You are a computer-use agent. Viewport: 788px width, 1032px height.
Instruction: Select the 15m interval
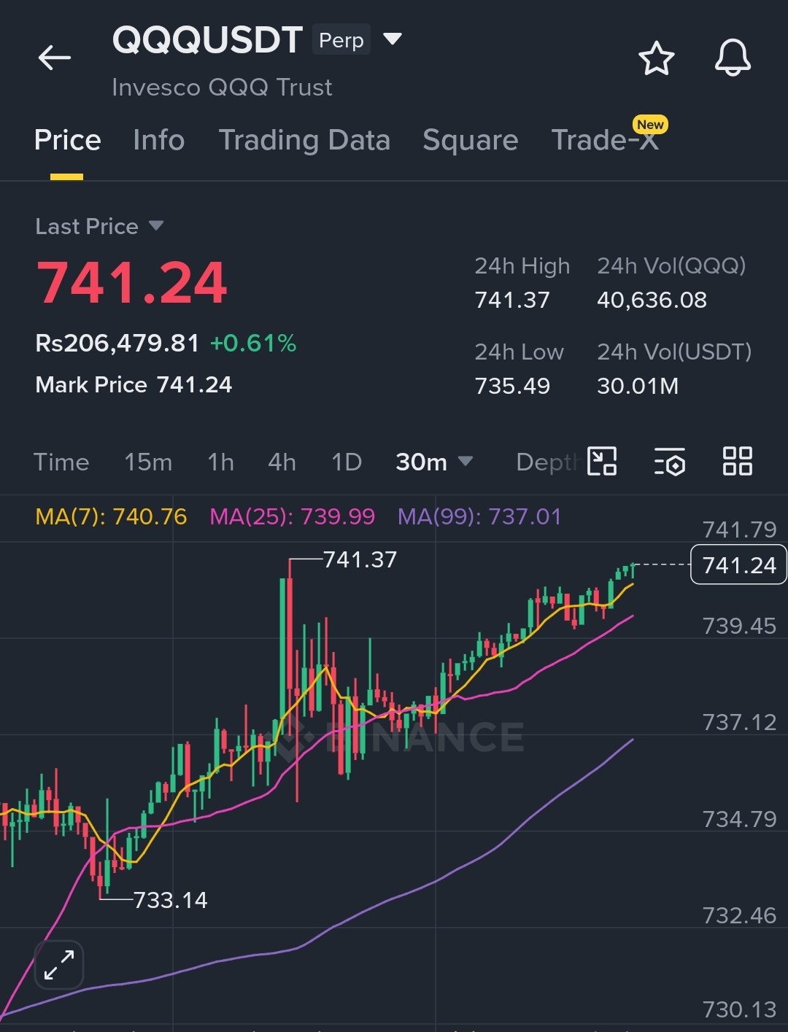pyautogui.click(x=148, y=462)
